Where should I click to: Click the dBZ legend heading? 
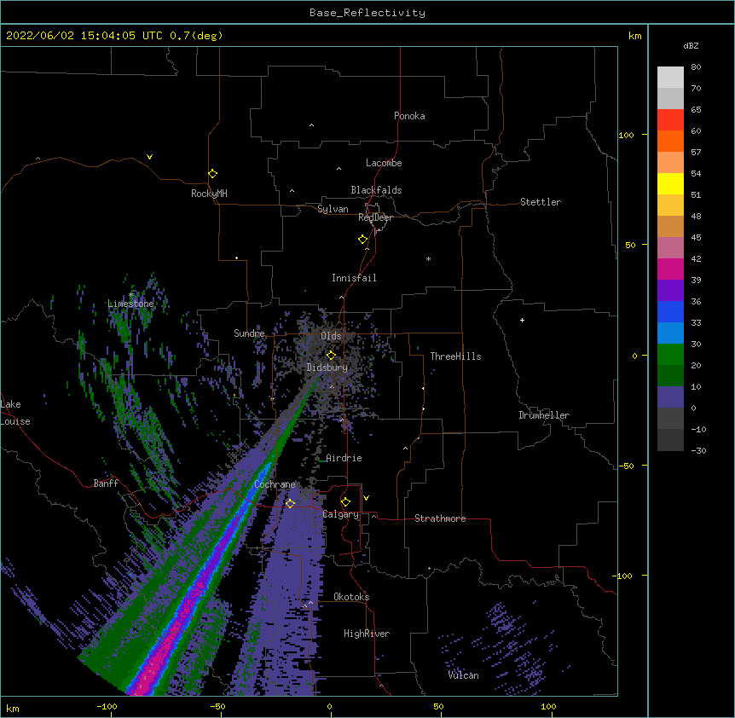(x=691, y=45)
